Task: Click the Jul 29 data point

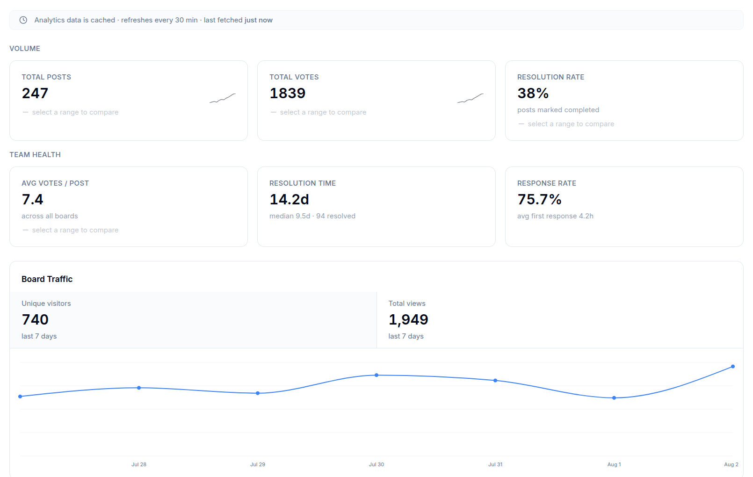Action: tap(258, 393)
